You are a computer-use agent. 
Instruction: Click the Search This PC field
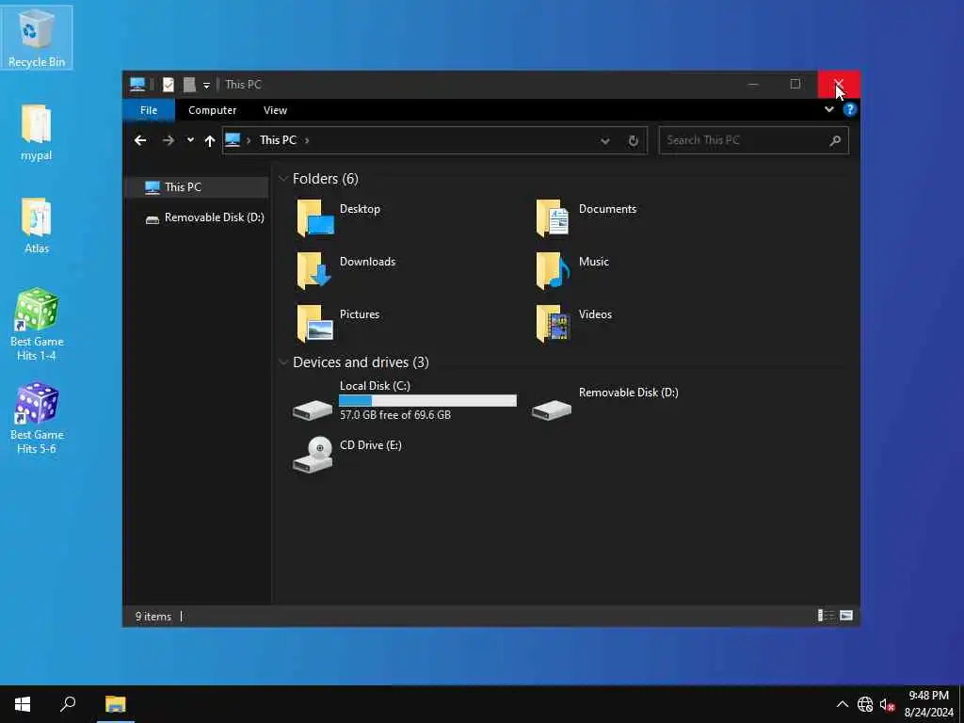tap(754, 140)
